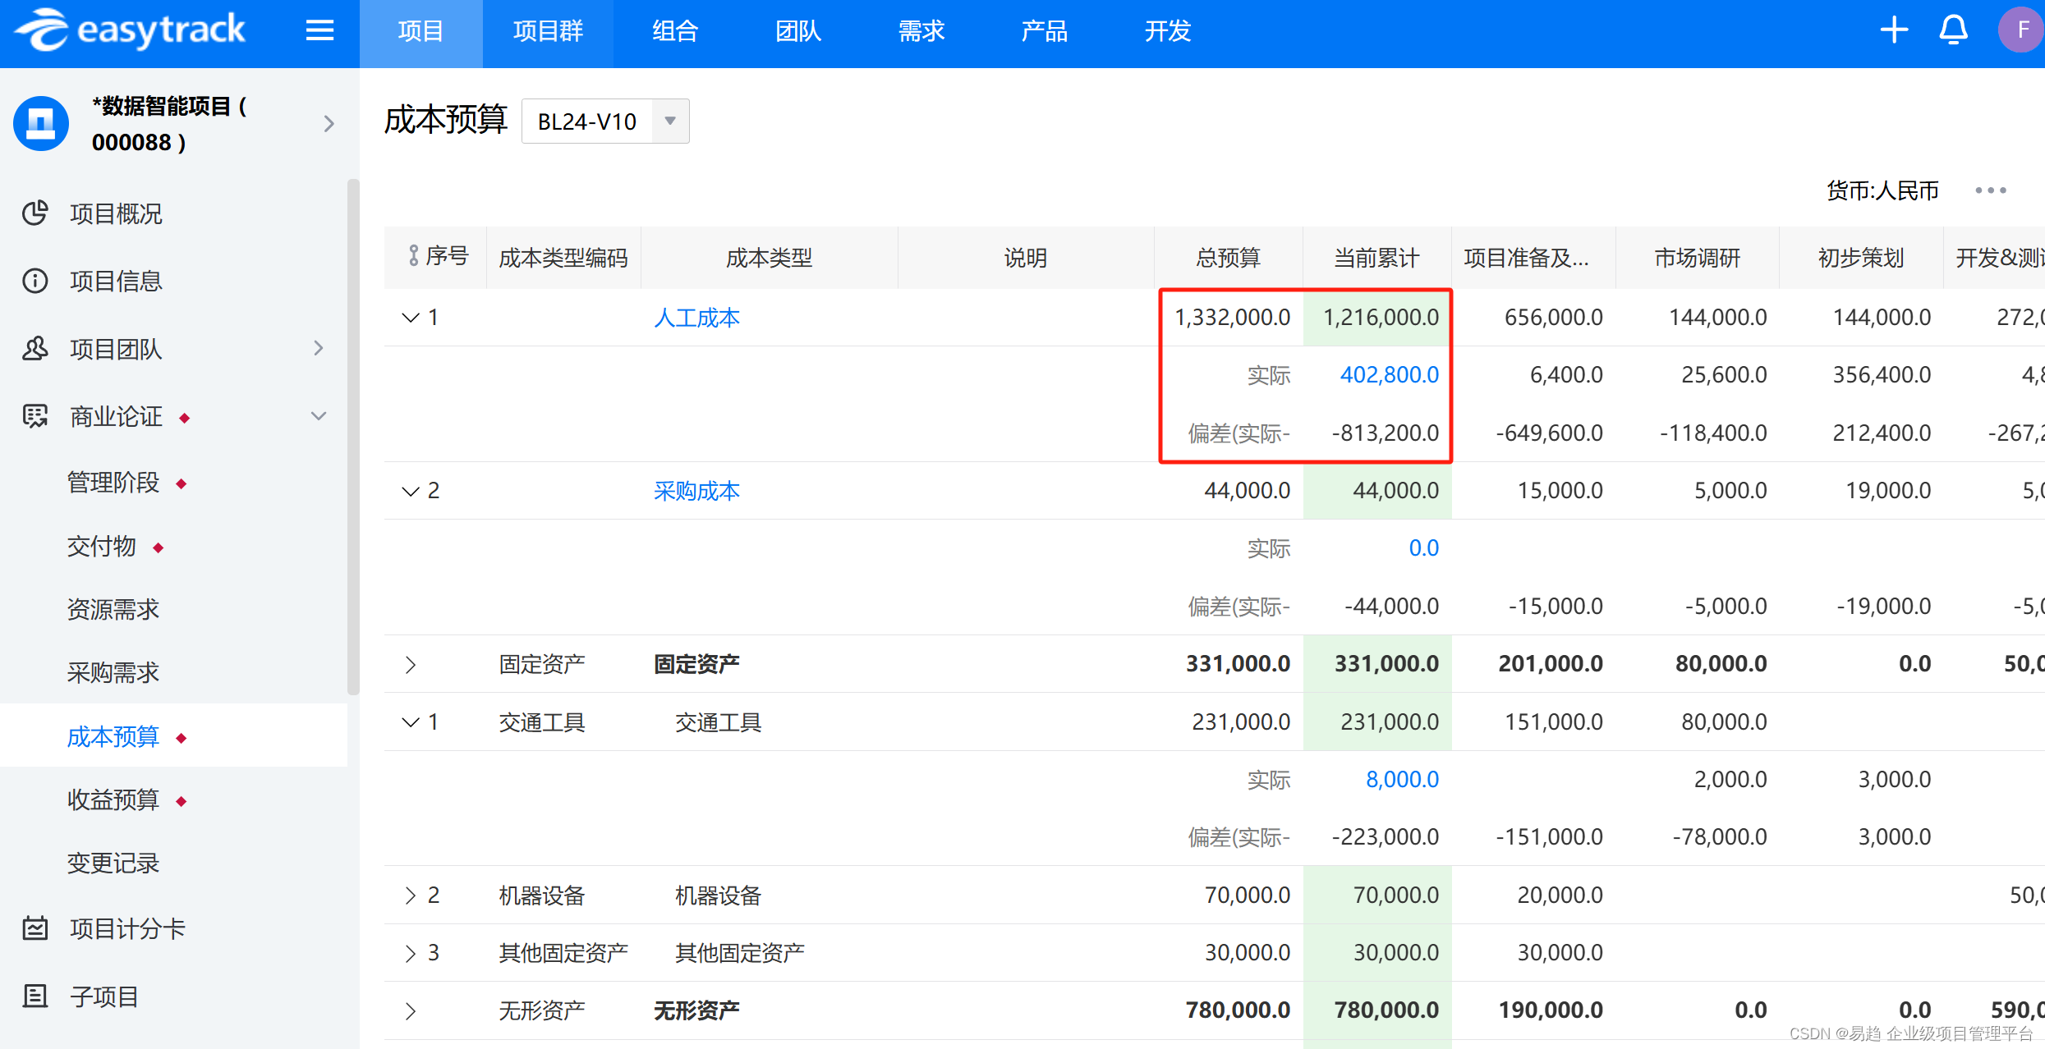
Task: Click the hamburger menu icon
Action: pos(319,31)
